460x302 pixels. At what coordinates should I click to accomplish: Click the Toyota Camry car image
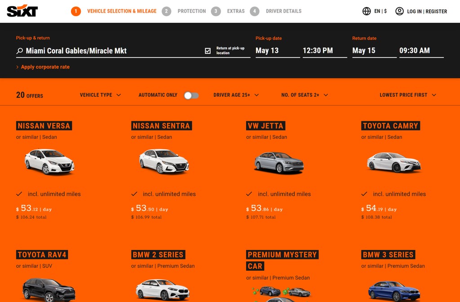coord(394,162)
